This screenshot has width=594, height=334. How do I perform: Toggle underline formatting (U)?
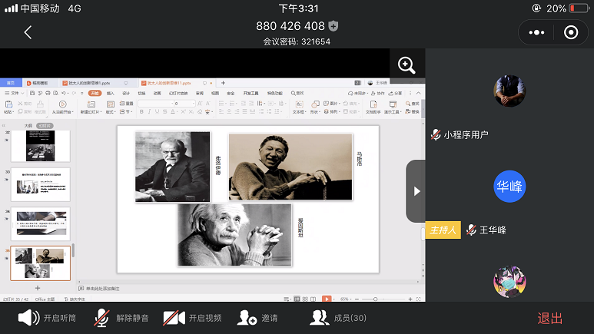[157, 111]
